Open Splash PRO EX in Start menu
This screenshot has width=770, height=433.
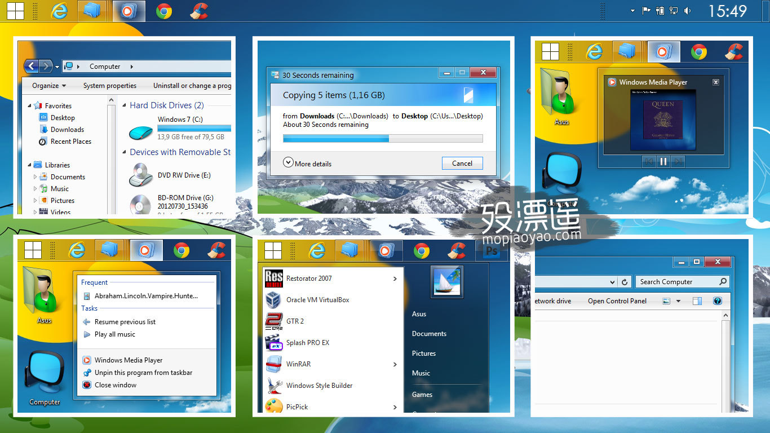[333, 343]
